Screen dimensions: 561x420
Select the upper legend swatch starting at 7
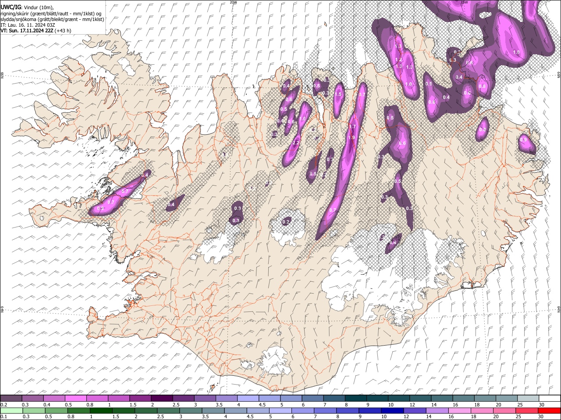[334, 398]
